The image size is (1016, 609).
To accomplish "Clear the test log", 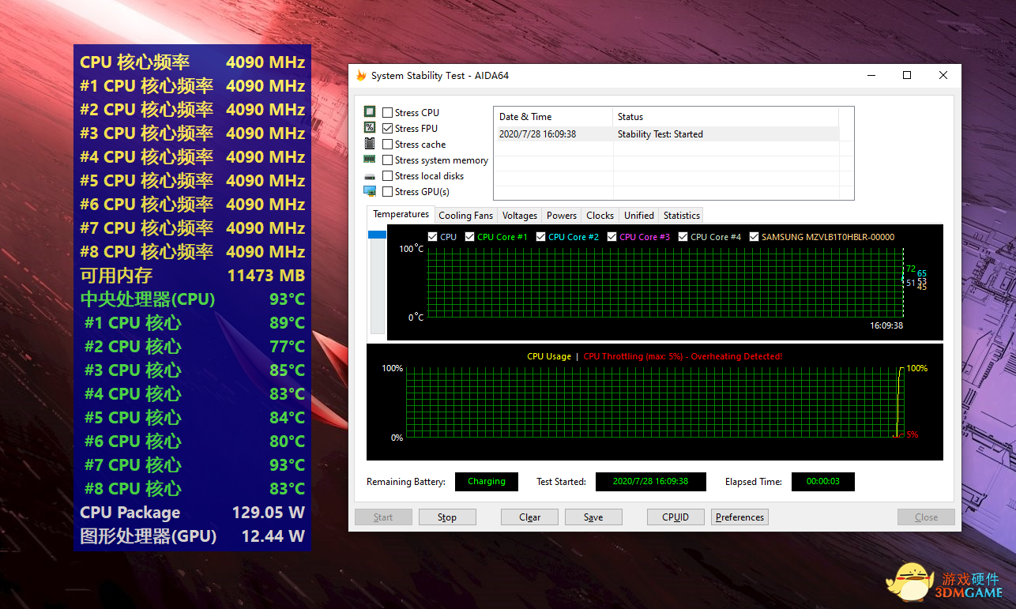I will point(530,517).
